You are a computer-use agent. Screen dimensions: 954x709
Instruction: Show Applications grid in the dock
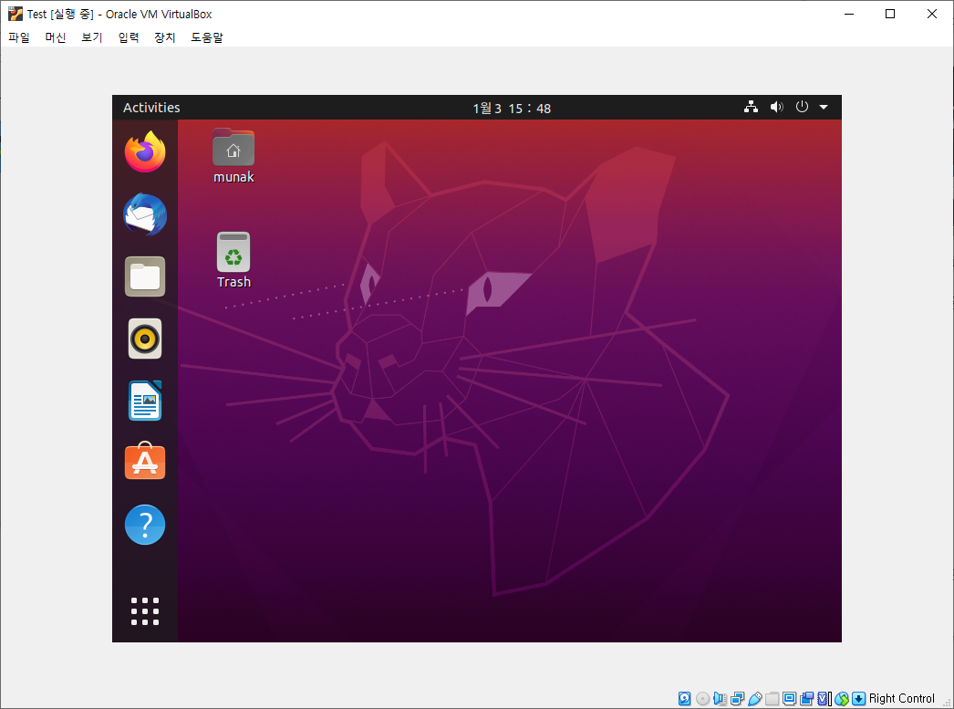point(145,611)
